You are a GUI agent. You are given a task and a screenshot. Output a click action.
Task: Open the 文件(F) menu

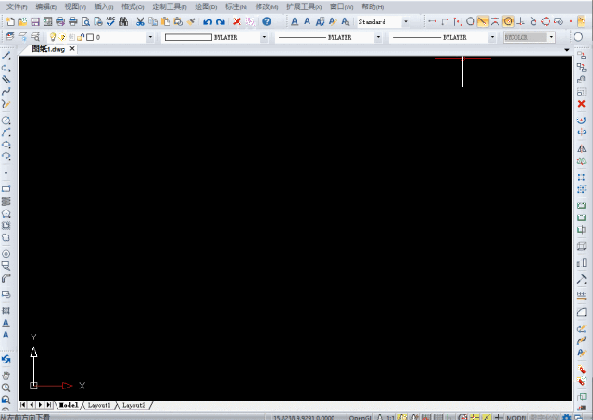17,6
